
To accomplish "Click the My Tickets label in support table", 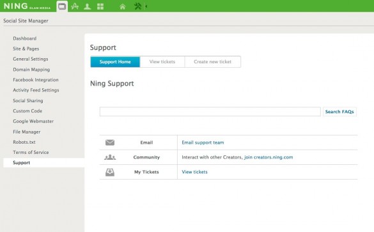I will tap(146, 172).
